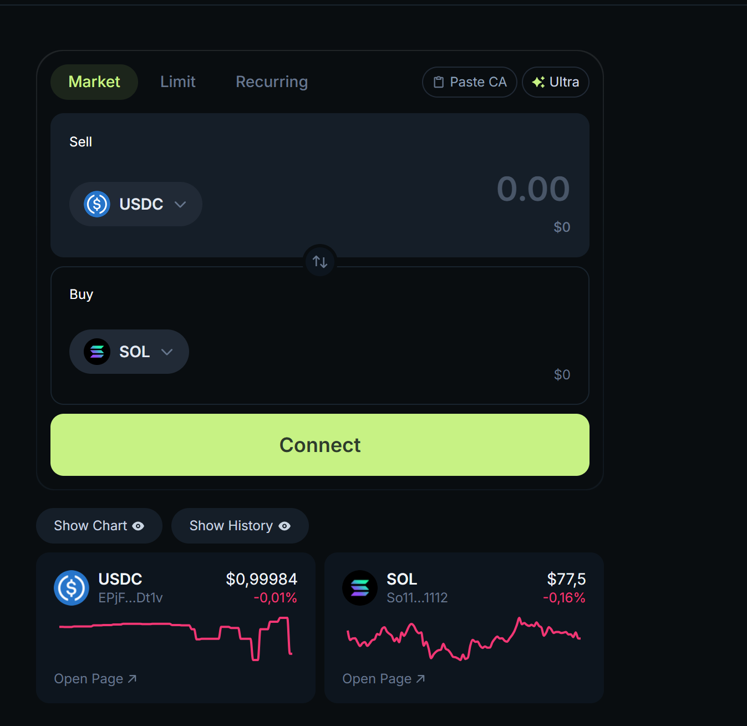Image resolution: width=747 pixels, height=726 pixels.
Task: Click the USDC logo on the chart card
Action: pos(71,588)
